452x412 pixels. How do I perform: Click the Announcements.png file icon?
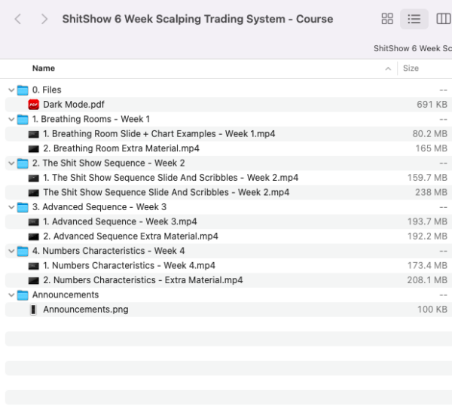click(x=33, y=310)
